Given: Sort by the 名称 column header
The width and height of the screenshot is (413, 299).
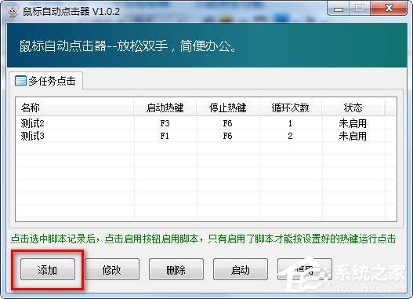Looking at the screenshot, I should pyautogui.click(x=74, y=108).
